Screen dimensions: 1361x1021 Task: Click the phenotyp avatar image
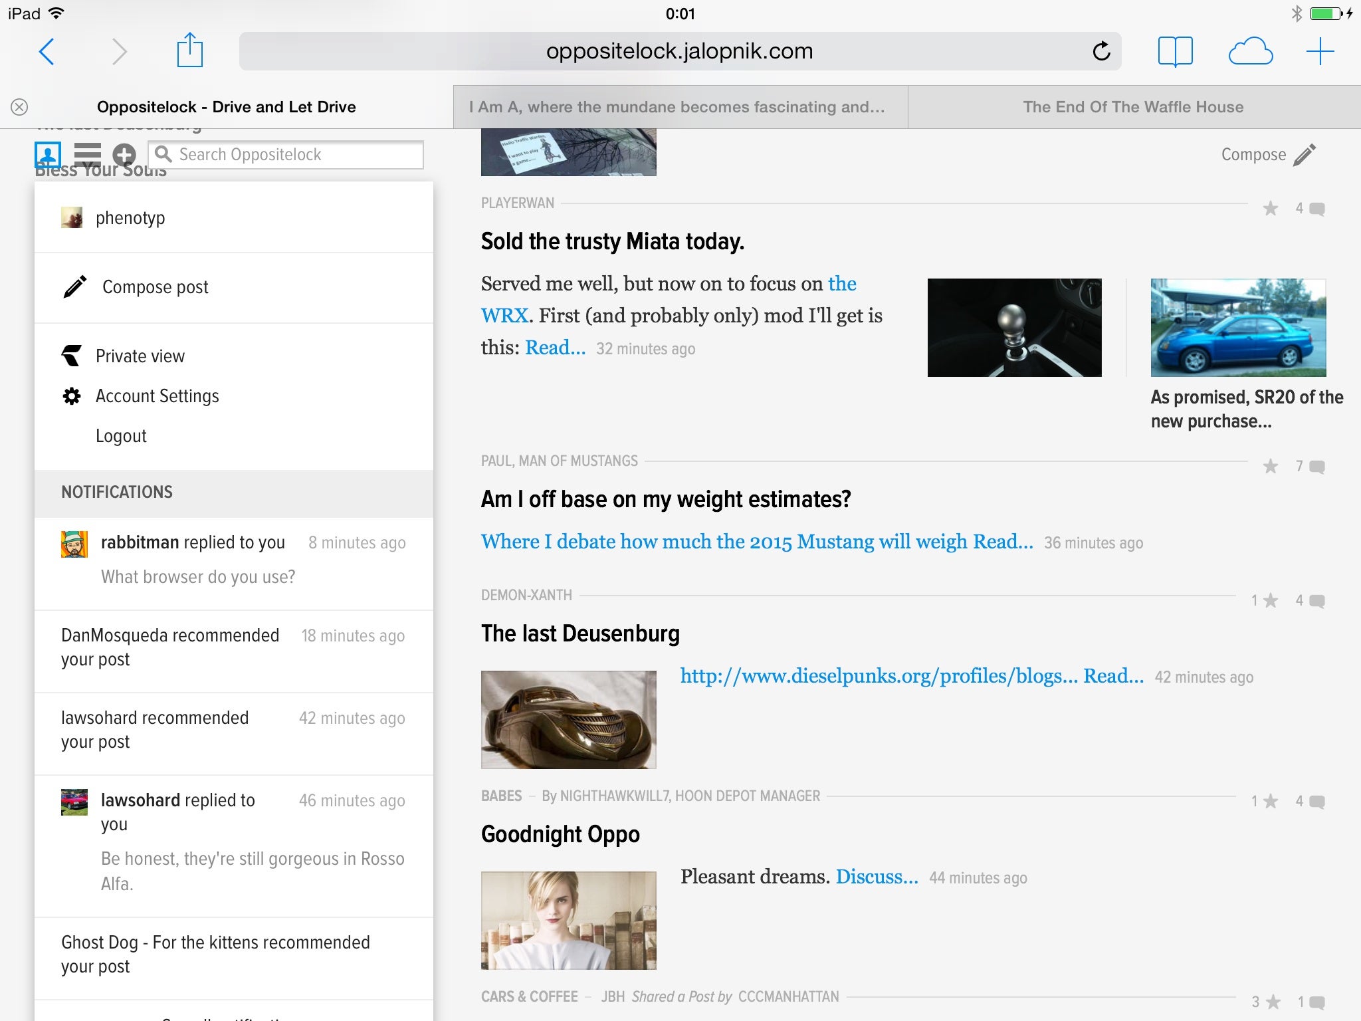point(72,217)
